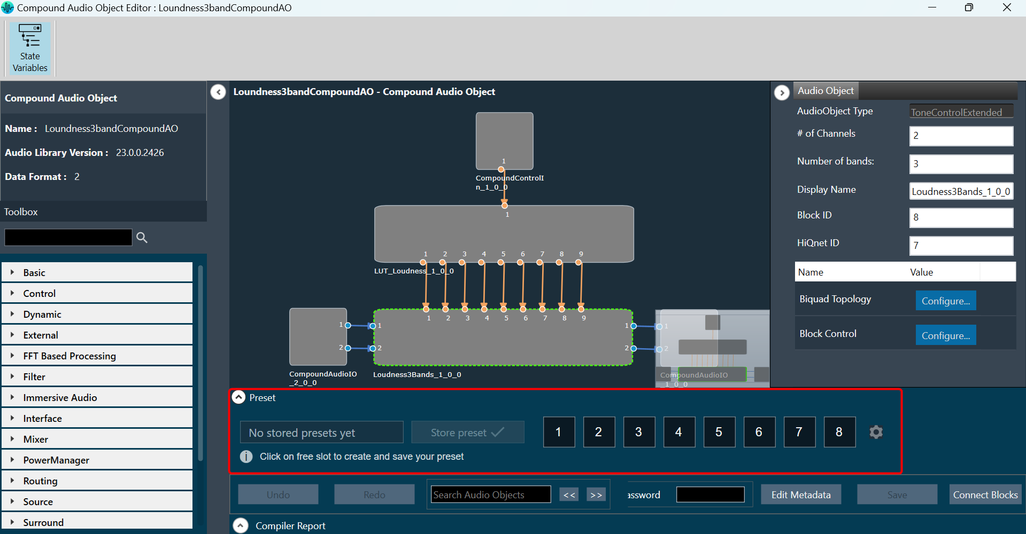The image size is (1026, 534).
Task: Expand the Basic toolbox category
Action: point(97,272)
